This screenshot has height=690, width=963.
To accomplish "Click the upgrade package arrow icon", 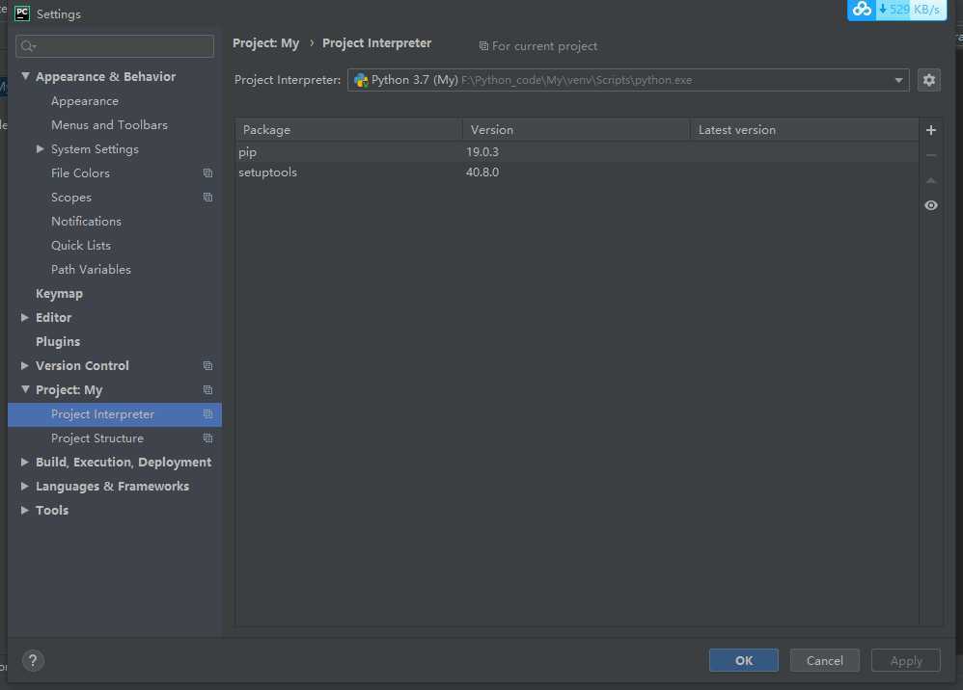I will point(931,180).
